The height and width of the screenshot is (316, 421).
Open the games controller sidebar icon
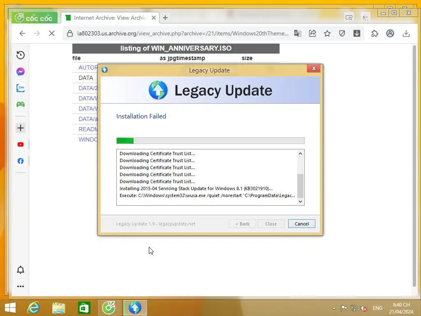(21, 104)
